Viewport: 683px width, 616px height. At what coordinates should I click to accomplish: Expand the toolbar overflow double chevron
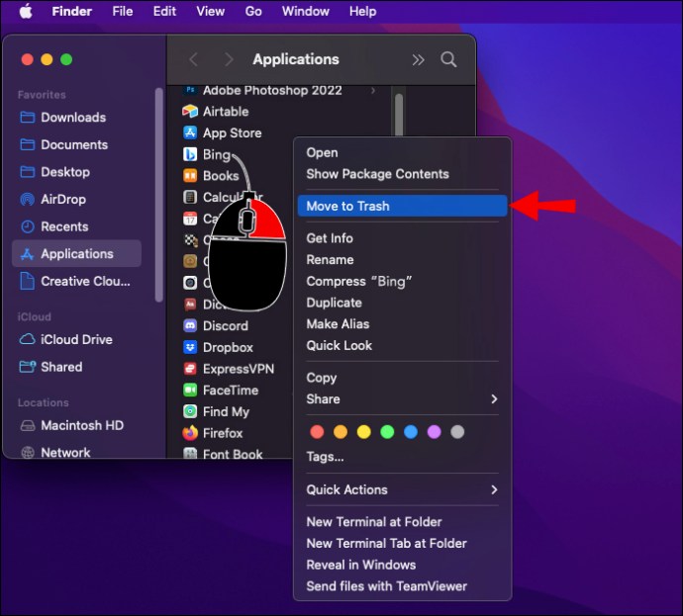click(x=418, y=59)
